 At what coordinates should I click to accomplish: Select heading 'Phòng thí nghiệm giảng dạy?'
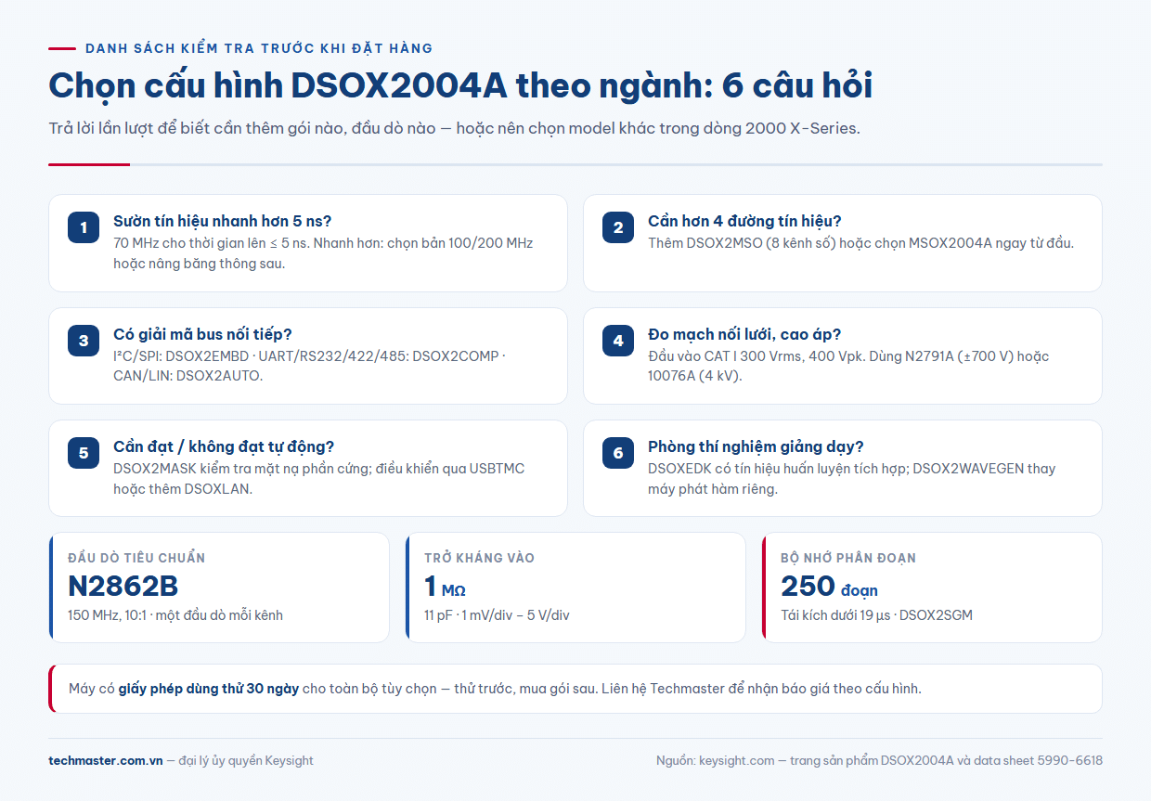tap(756, 446)
